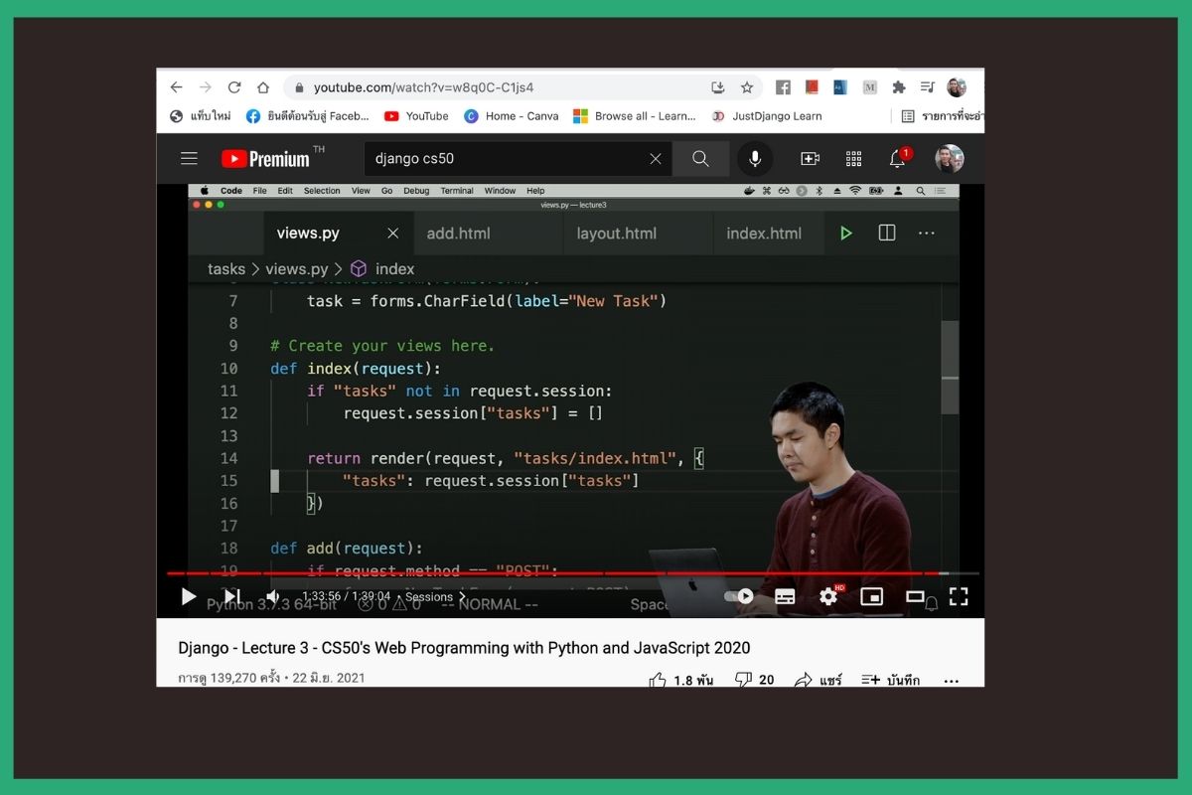Screen dimensions: 1192x795
Task: Expand the Sessions chapter list
Action: point(435,597)
